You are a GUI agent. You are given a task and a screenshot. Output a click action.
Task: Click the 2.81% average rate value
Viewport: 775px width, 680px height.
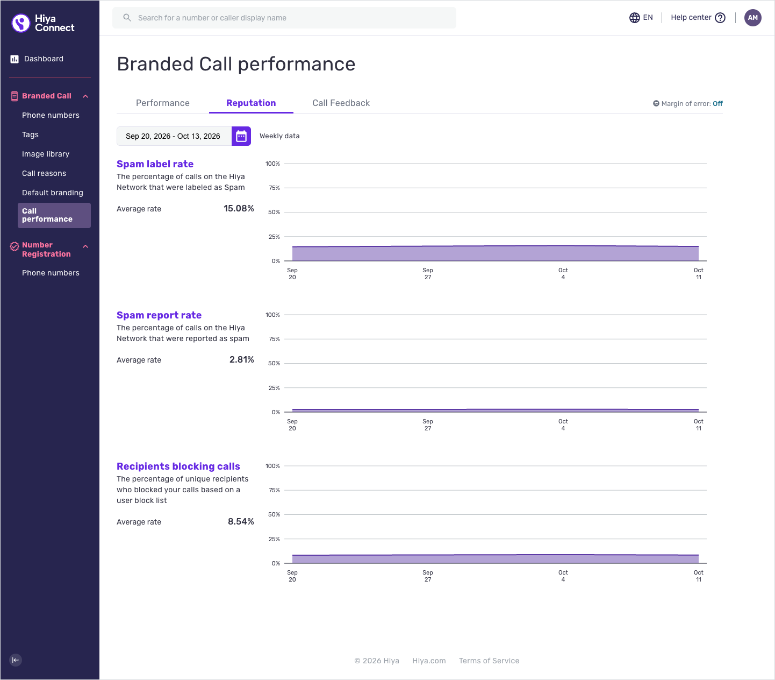point(242,359)
